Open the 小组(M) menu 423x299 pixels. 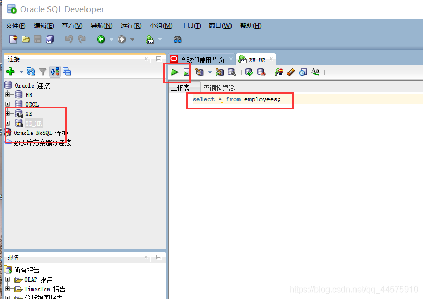pyautogui.click(x=161, y=26)
